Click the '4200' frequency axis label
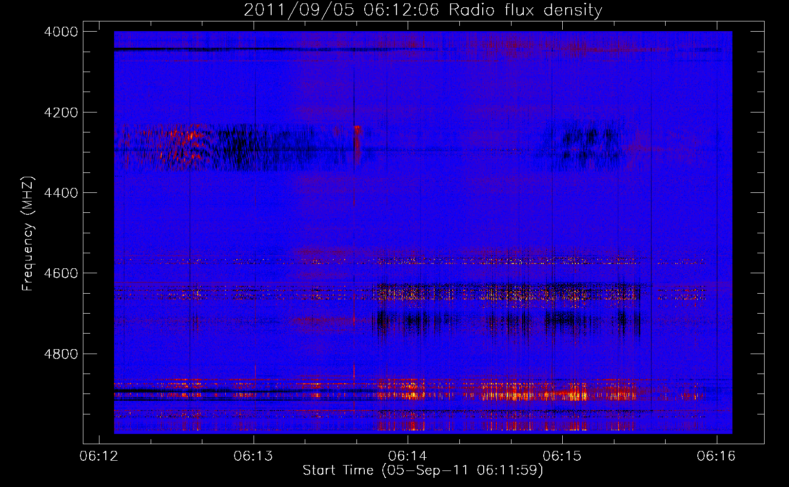Image resolution: width=789 pixels, height=487 pixels. pyautogui.click(x=61, y=112)
